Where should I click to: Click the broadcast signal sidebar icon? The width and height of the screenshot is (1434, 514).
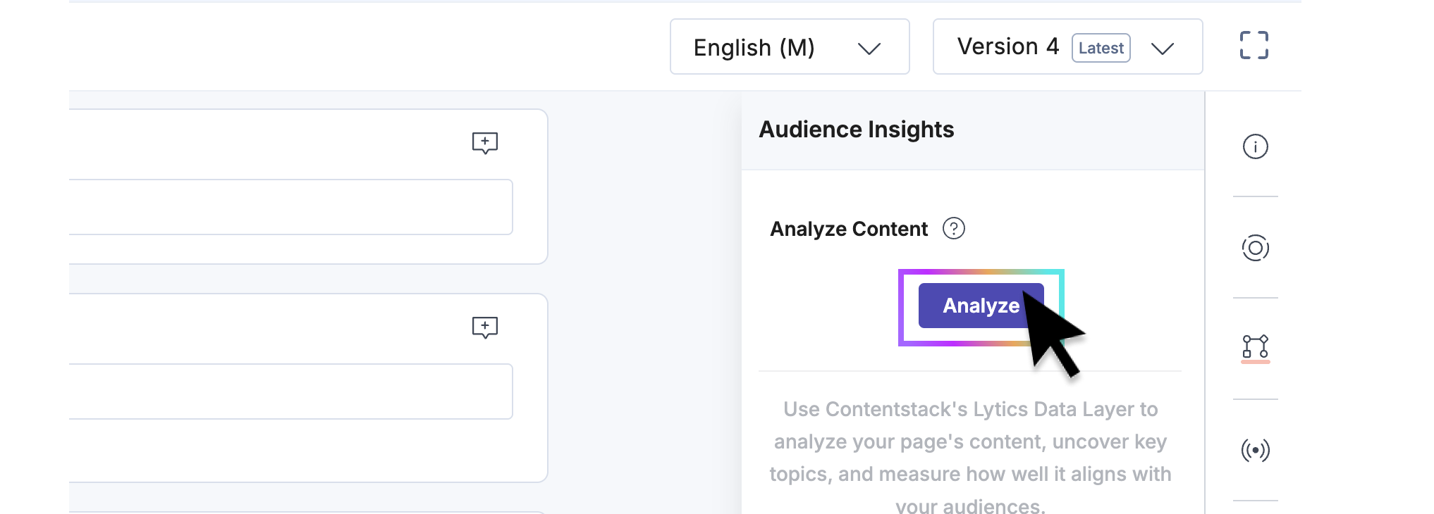pyautogui.click(x=1255, y=450)
